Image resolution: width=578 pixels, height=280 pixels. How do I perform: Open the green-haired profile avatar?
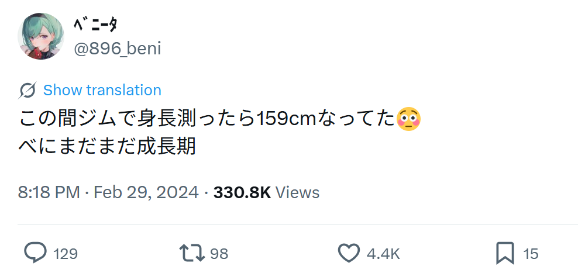coord(41,36)
